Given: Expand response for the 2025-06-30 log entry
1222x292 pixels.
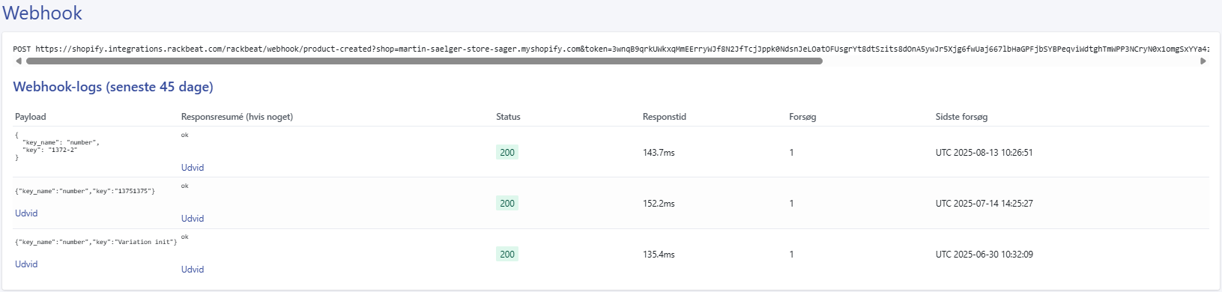Looking at the screenshot, I should point(193,270).
